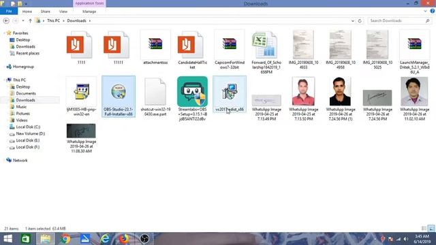This screenshot has height=245, width=436.
Task: Select WhatsApp Image 7.13.49 PM thumbnail
Action: click(x=266, y=100)
